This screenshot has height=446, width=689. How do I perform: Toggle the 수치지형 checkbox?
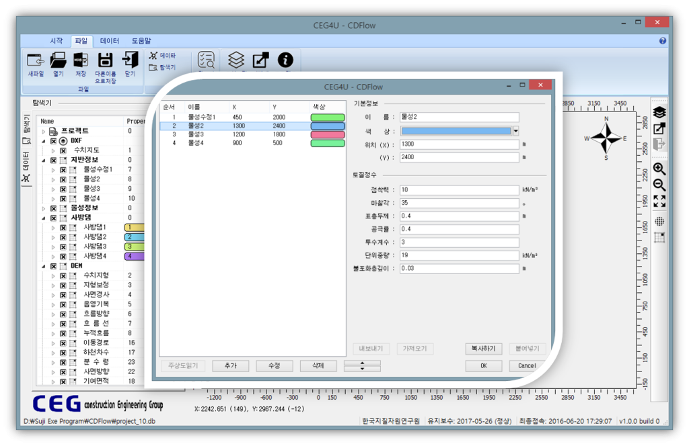pyautogui.click(x=63, y=276)
